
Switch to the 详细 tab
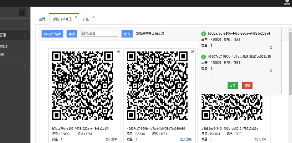(86, 19)
